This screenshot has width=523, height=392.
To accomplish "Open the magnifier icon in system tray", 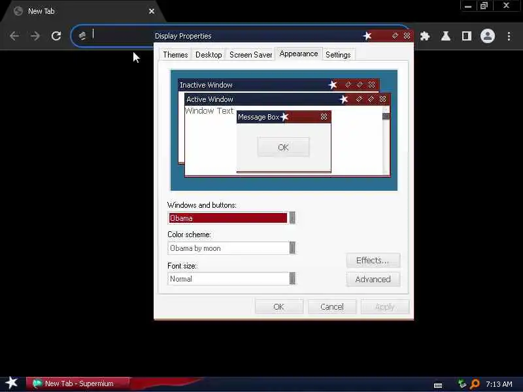I will point(475,384).
